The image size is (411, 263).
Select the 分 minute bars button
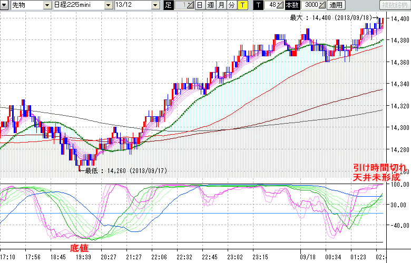[231, 5]
